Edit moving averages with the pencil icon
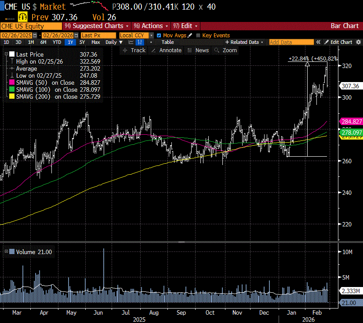The image size is (363, 323). click(190, 36)
